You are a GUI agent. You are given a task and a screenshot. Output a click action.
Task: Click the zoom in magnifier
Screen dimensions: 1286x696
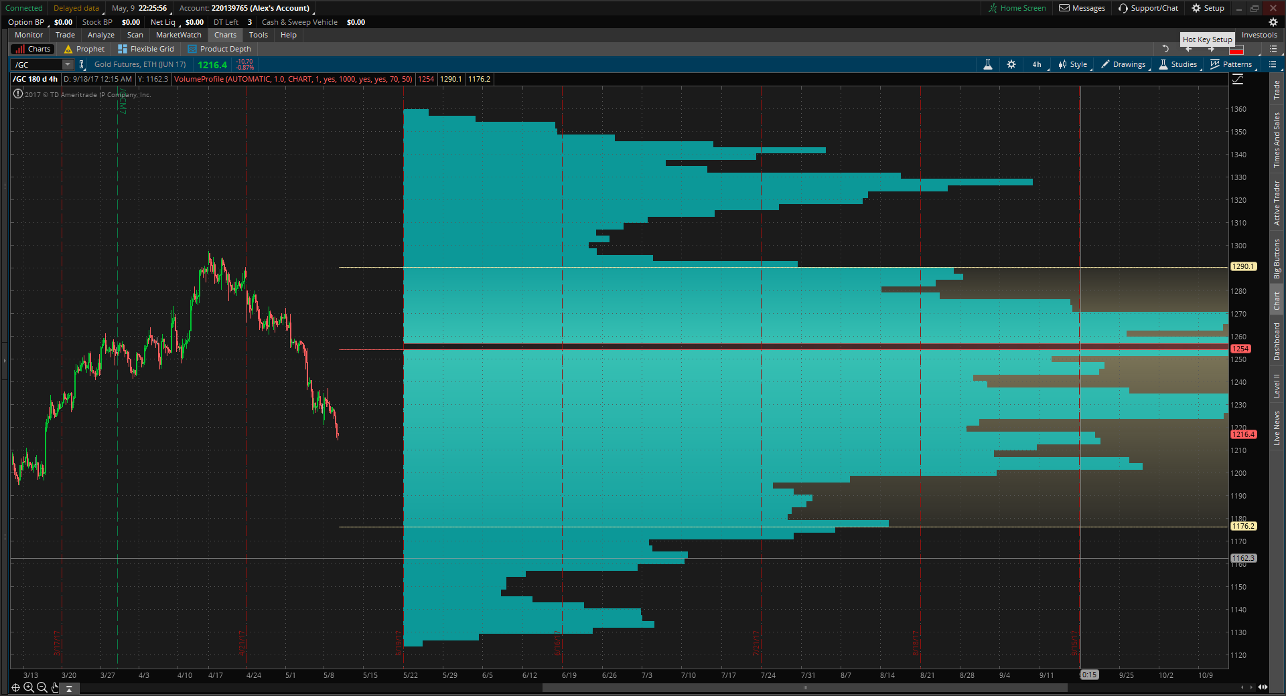coord(29,687)
